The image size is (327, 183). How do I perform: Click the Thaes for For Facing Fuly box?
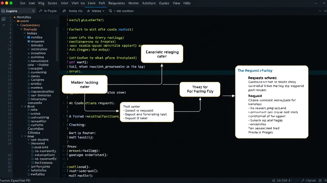pos(200,89)
